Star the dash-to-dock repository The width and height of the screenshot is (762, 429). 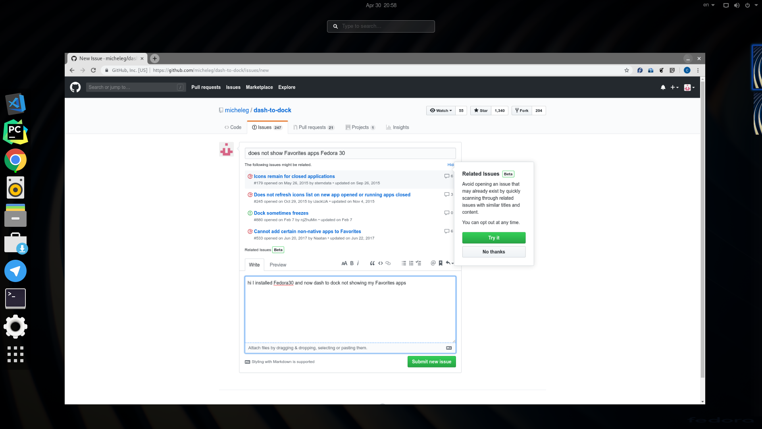point(480,110)
